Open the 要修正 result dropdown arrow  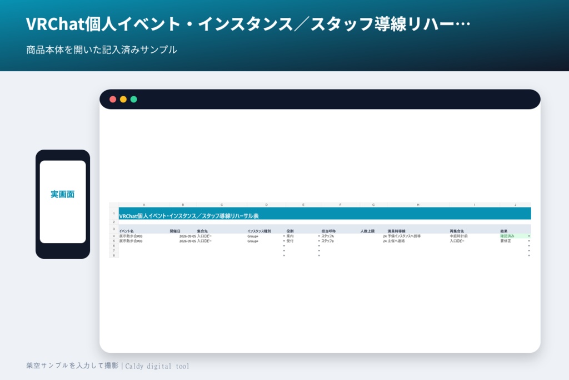pyautogui.click(x=529, y=241)
